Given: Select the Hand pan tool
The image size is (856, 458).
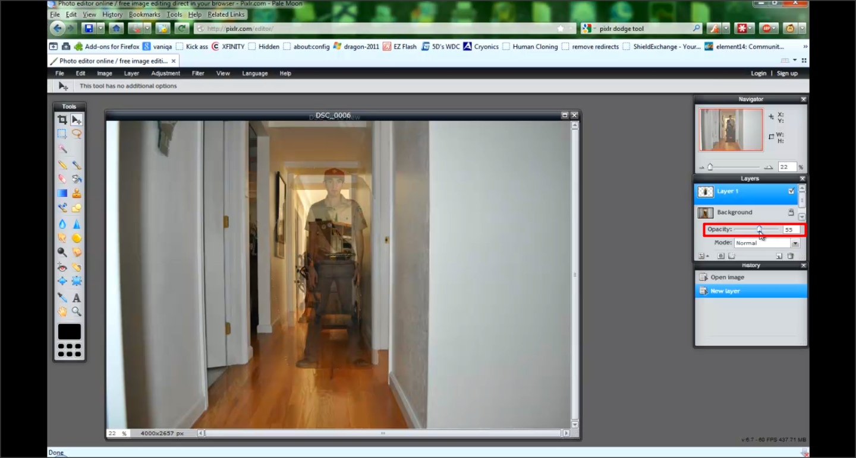Looking at the screenshot, I should pyautogui.click(x=62, y=311).
